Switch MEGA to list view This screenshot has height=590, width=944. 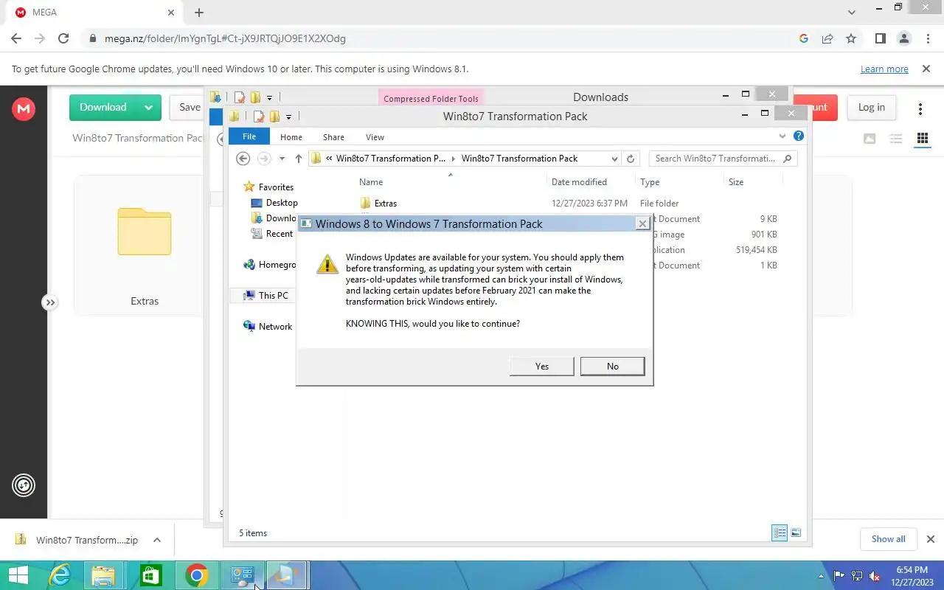896,138
